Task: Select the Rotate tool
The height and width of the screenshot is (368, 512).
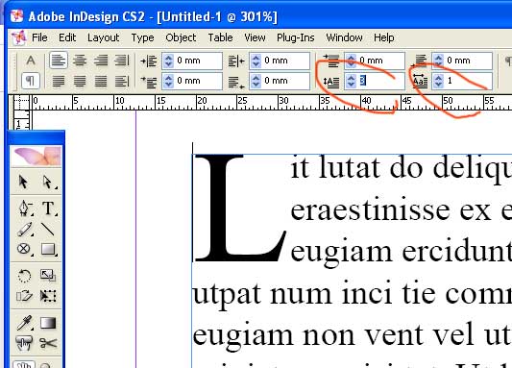Action: (x=24, y=276)
